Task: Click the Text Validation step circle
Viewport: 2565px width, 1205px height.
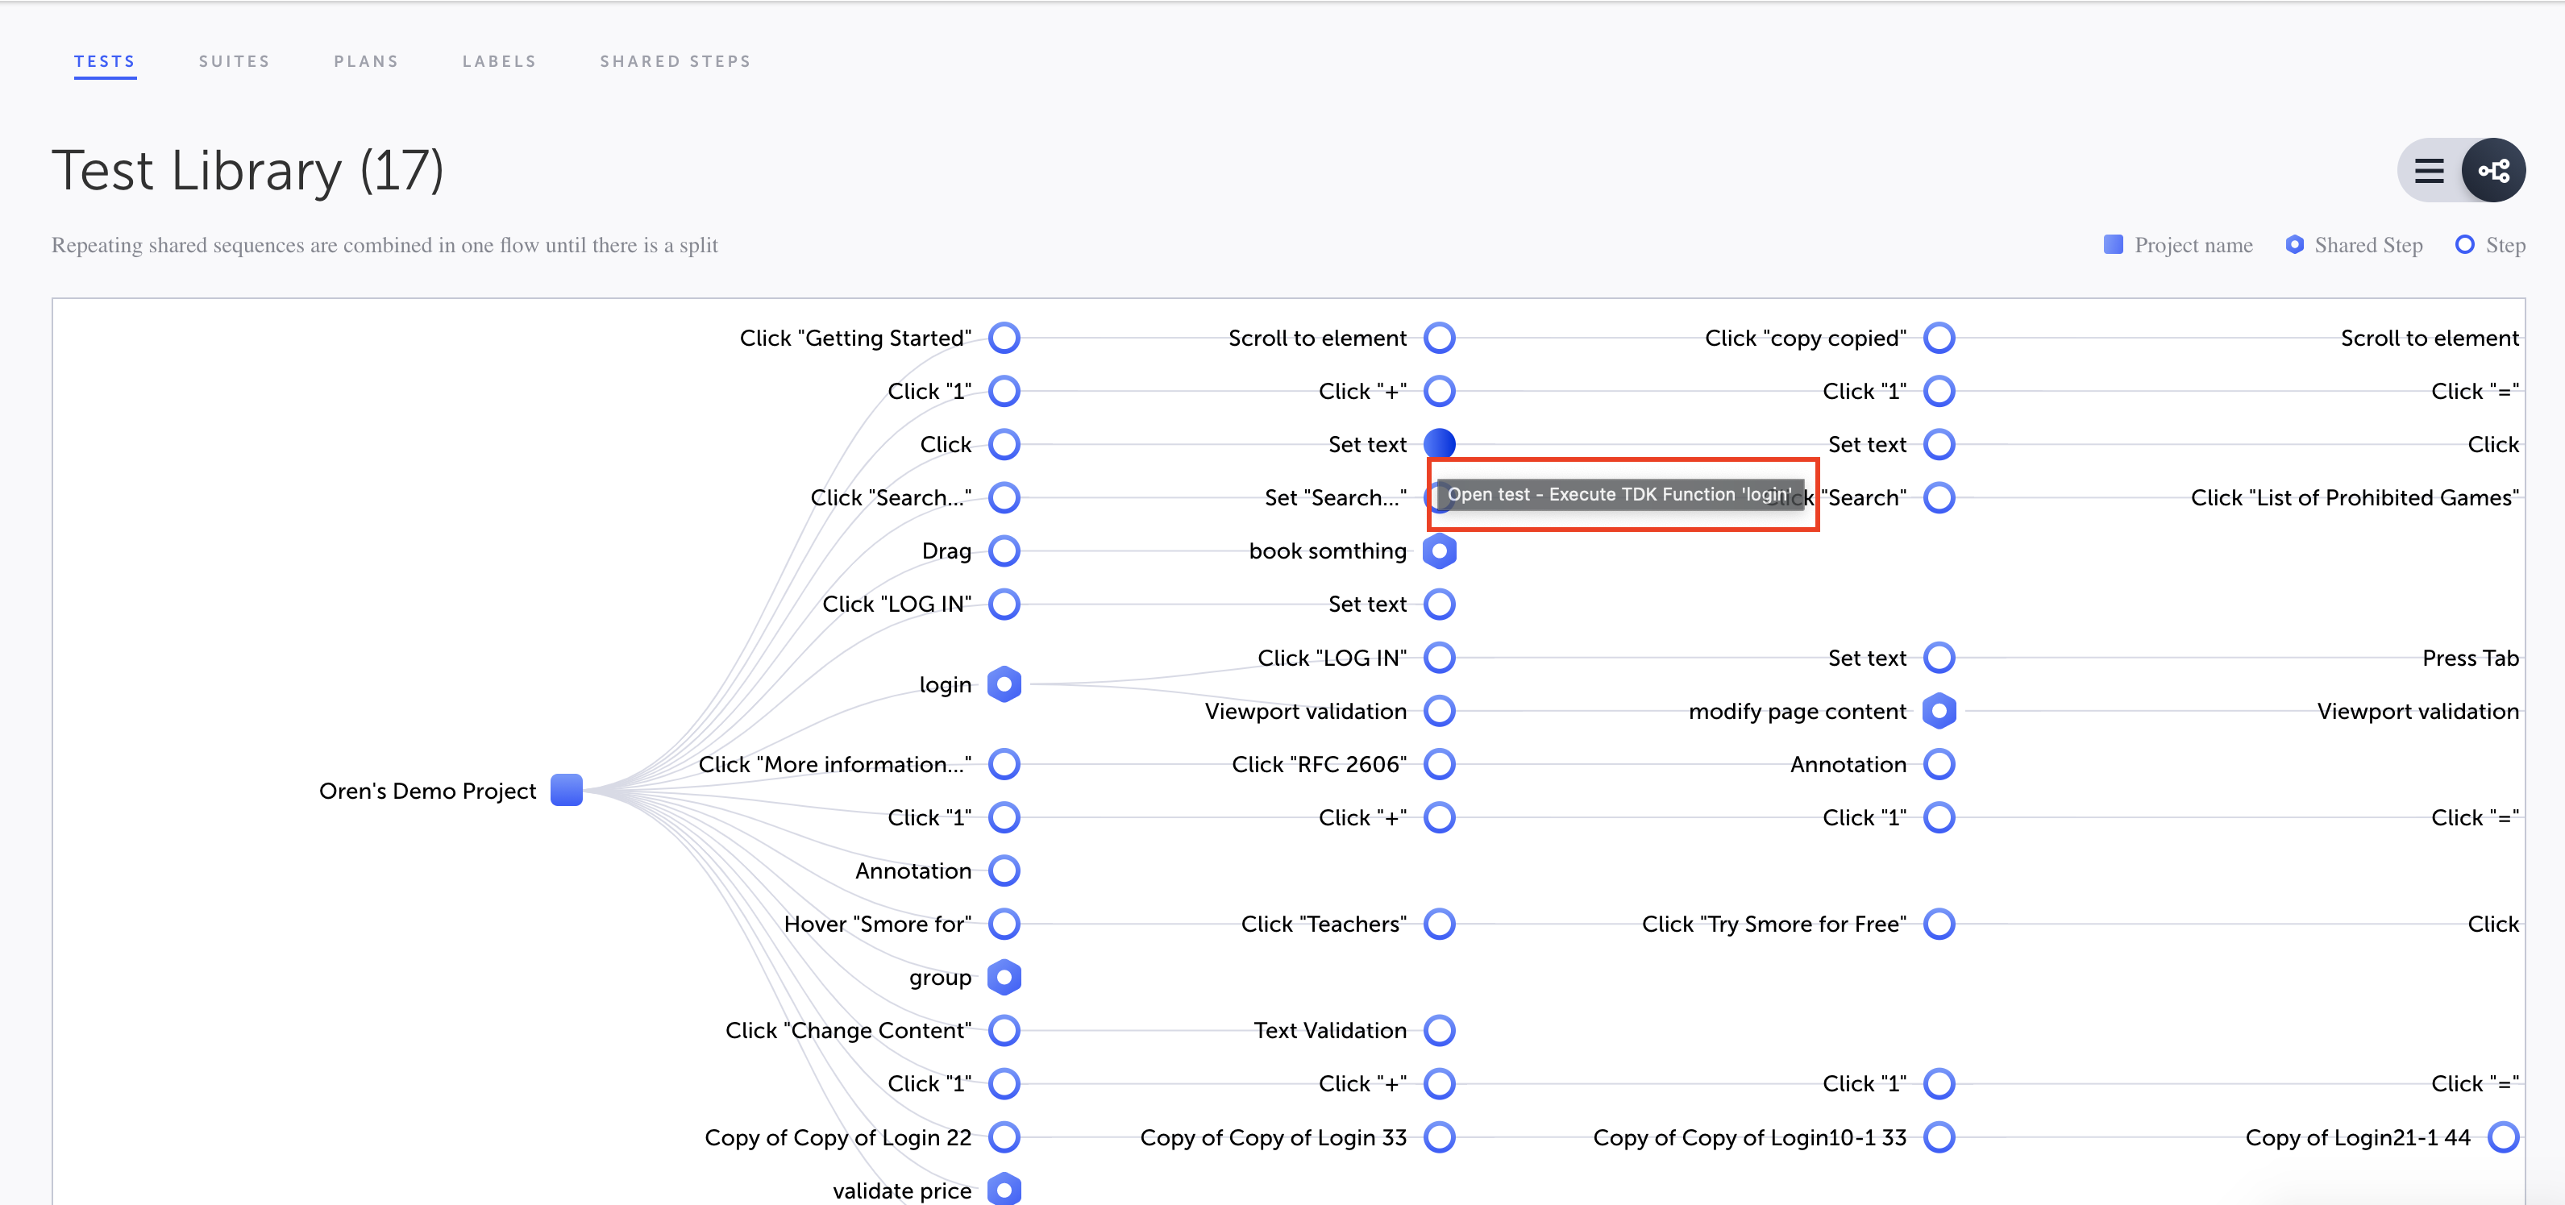Action: 1439,1030
